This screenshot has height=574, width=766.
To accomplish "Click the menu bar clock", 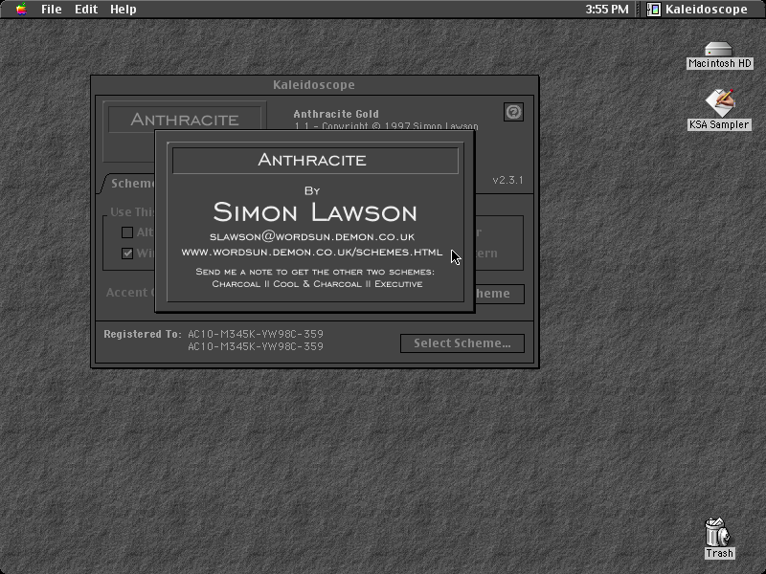I will (x=607, y=10).
